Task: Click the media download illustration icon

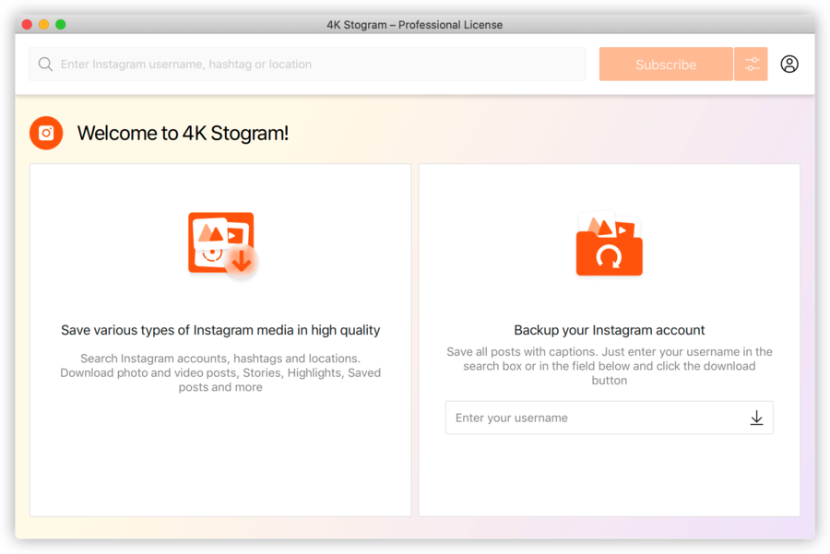Action: 223,244
